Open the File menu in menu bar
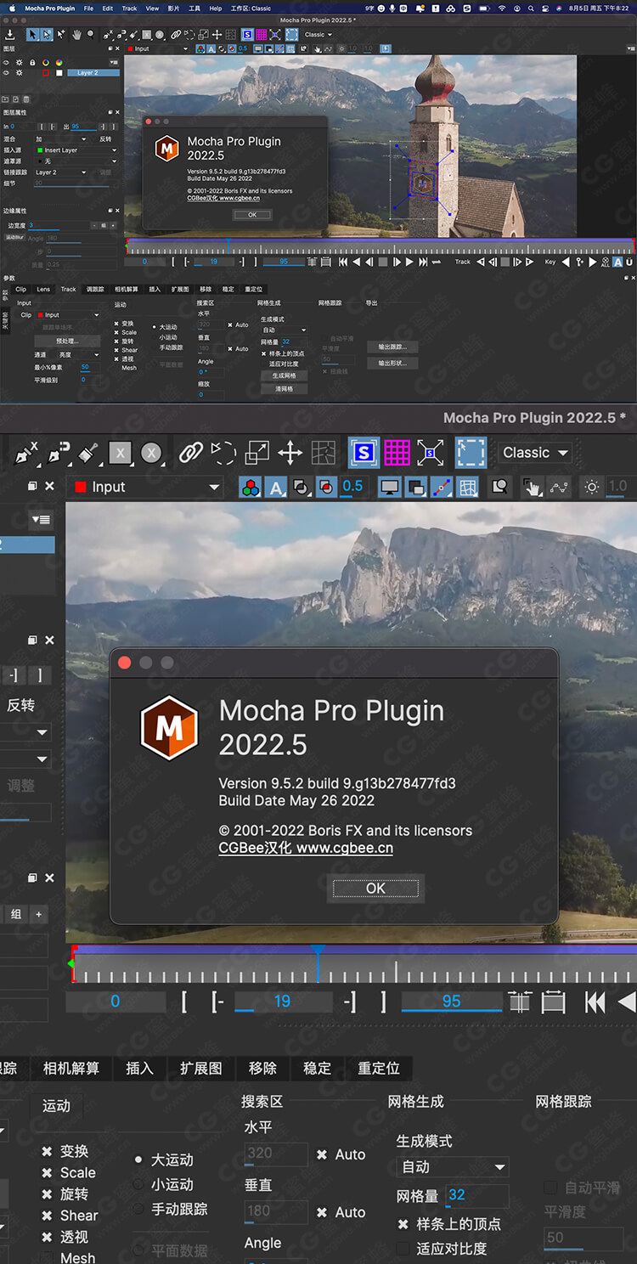The width and height of the screenshot is (637, 1264). 88,8
